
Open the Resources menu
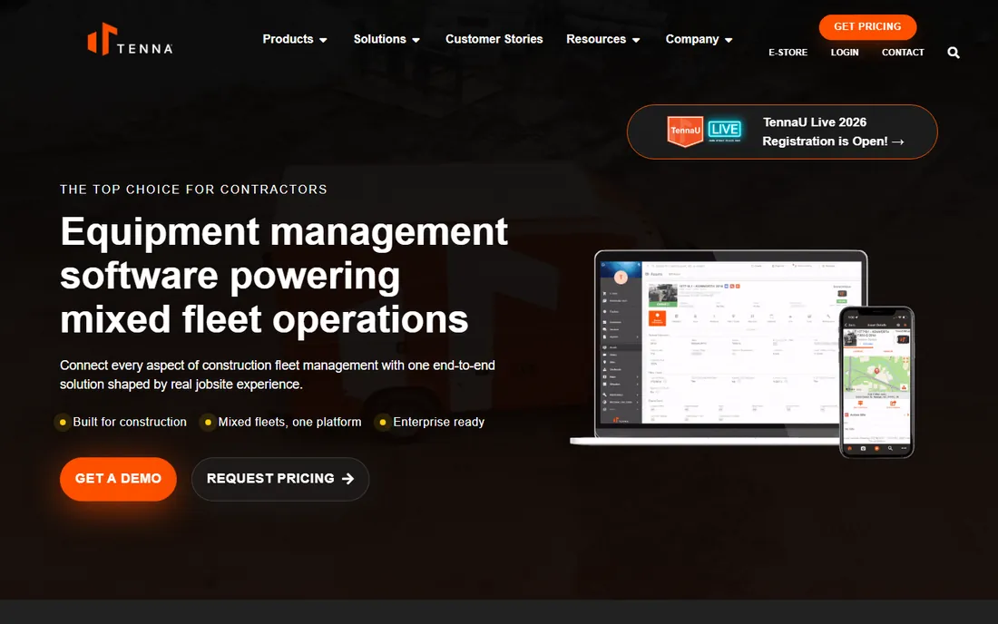click(596, 39)
